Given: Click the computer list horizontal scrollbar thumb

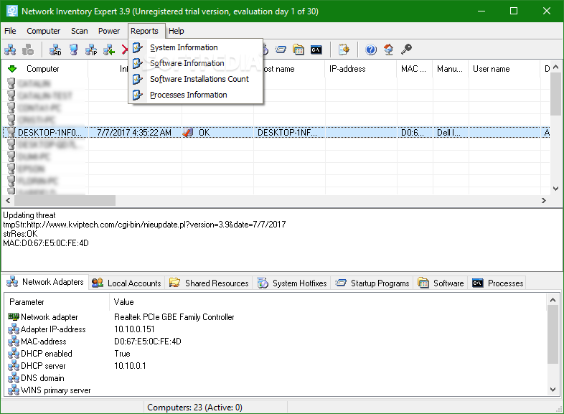Looking at the screenshot, I should [x=65, y=201].
